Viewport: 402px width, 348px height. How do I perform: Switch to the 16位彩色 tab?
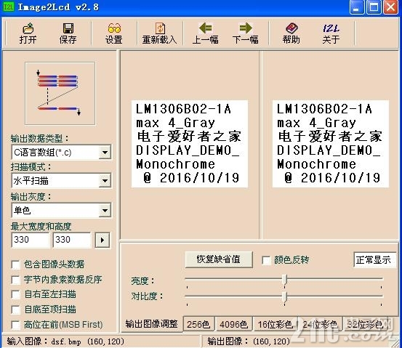point(276,325)
